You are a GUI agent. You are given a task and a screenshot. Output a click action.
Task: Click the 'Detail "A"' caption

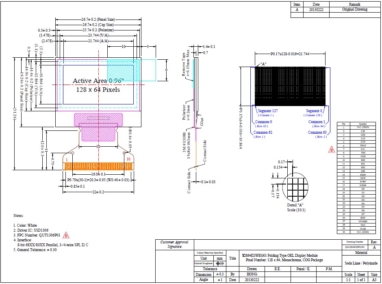(x=295, y=205)
